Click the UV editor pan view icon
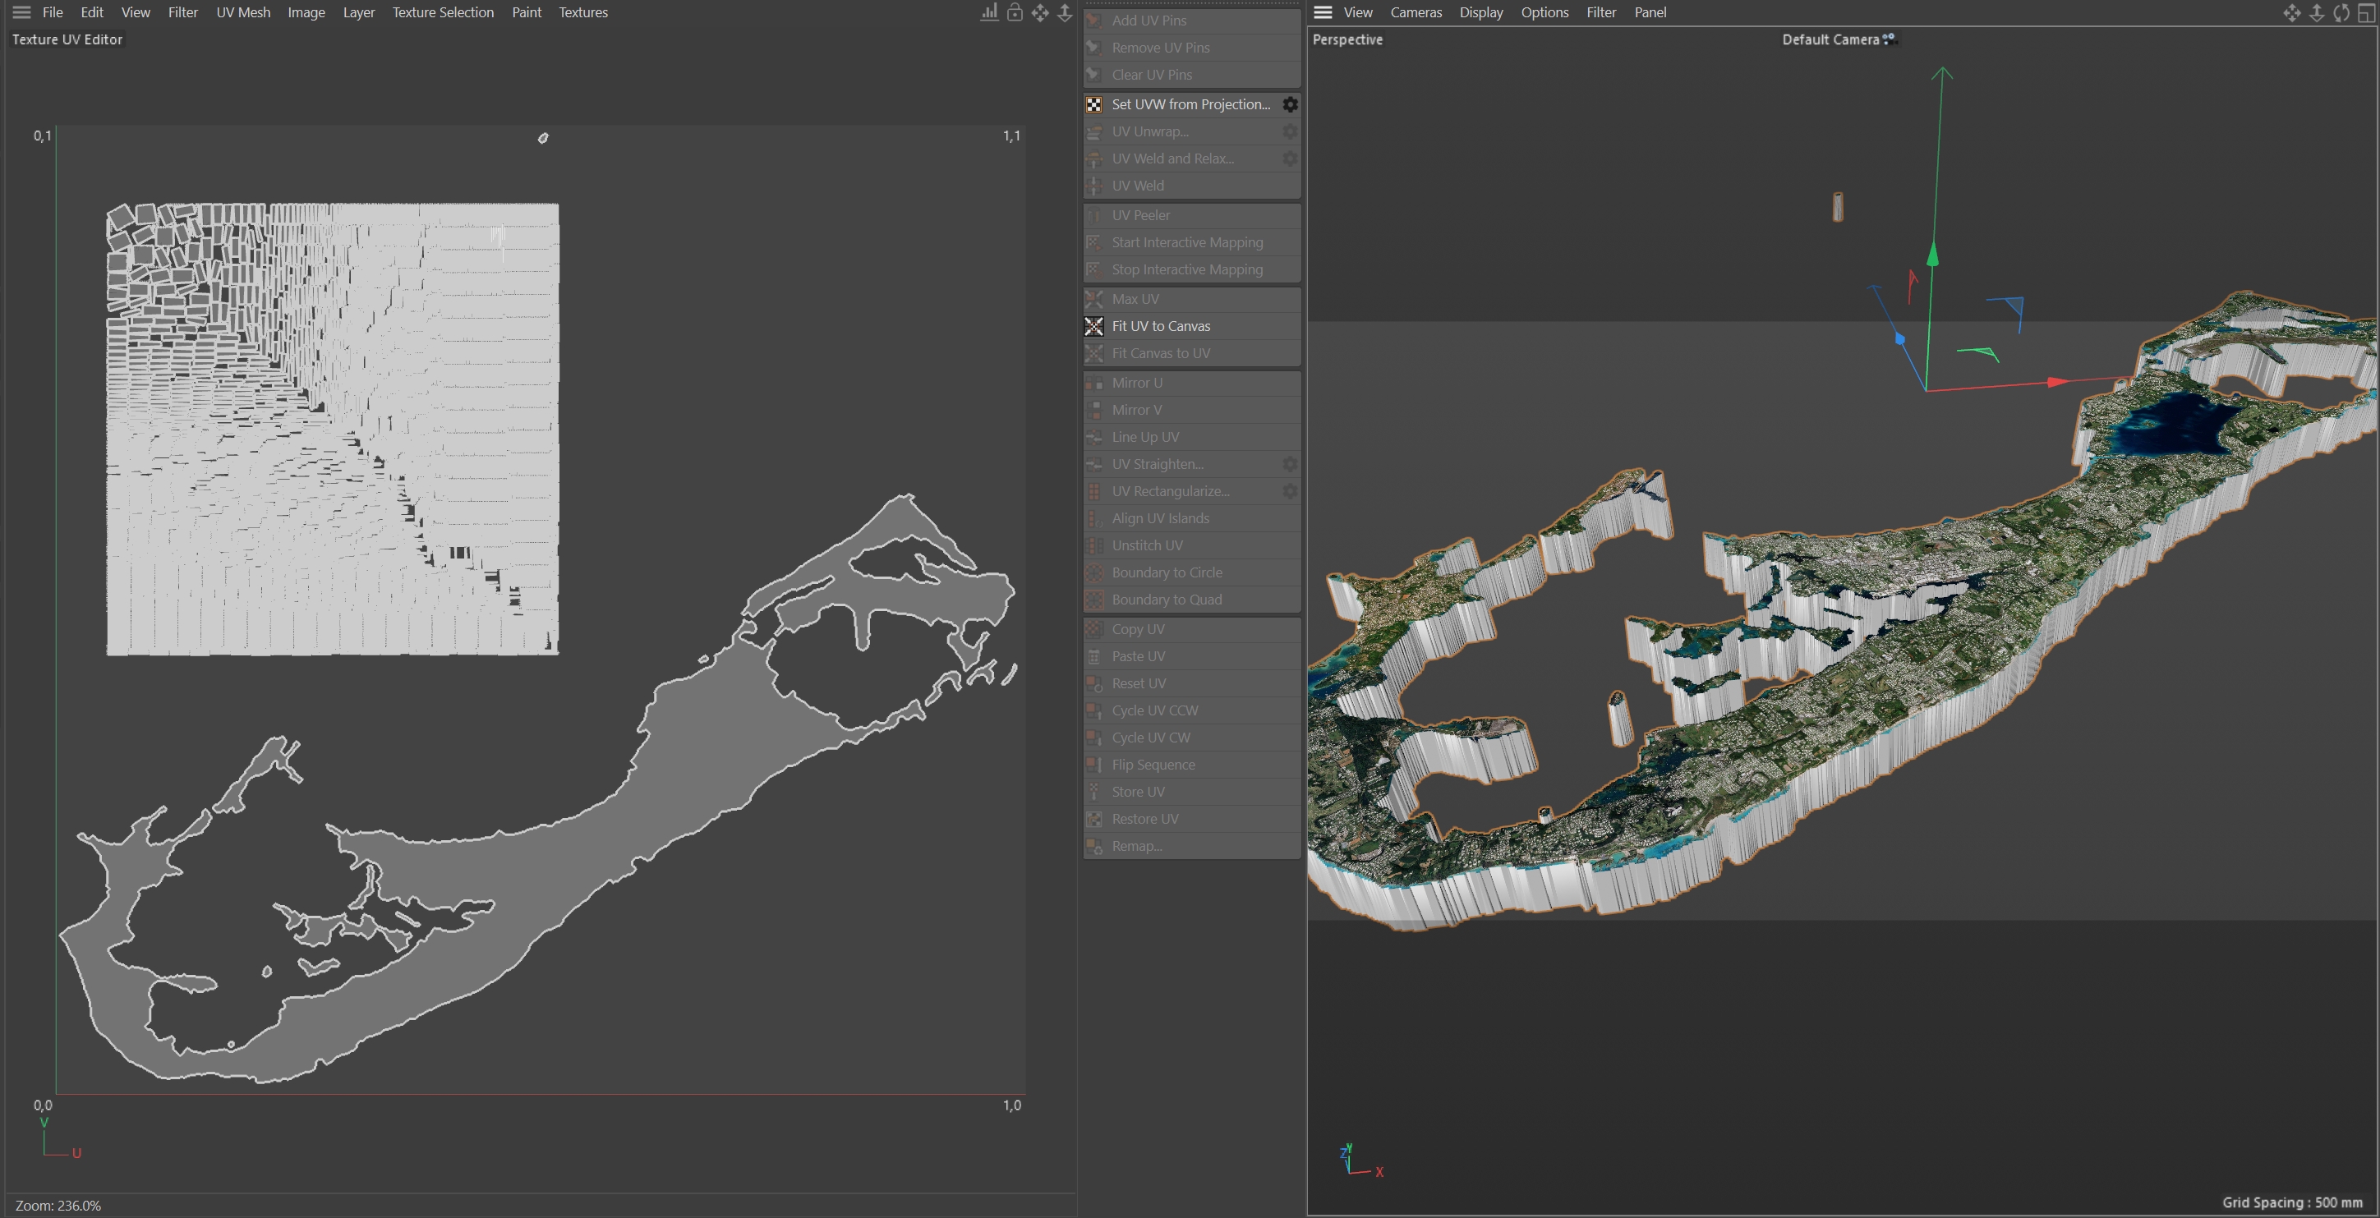The width and height of the screenshot is (2380, 1218). (x=1040, y=12)
